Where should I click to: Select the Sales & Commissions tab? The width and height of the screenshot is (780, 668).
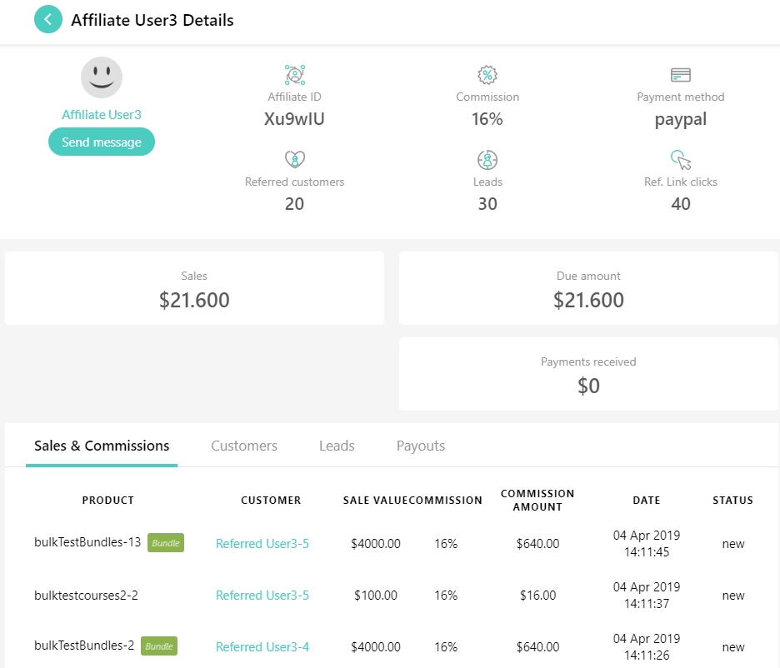102,446
